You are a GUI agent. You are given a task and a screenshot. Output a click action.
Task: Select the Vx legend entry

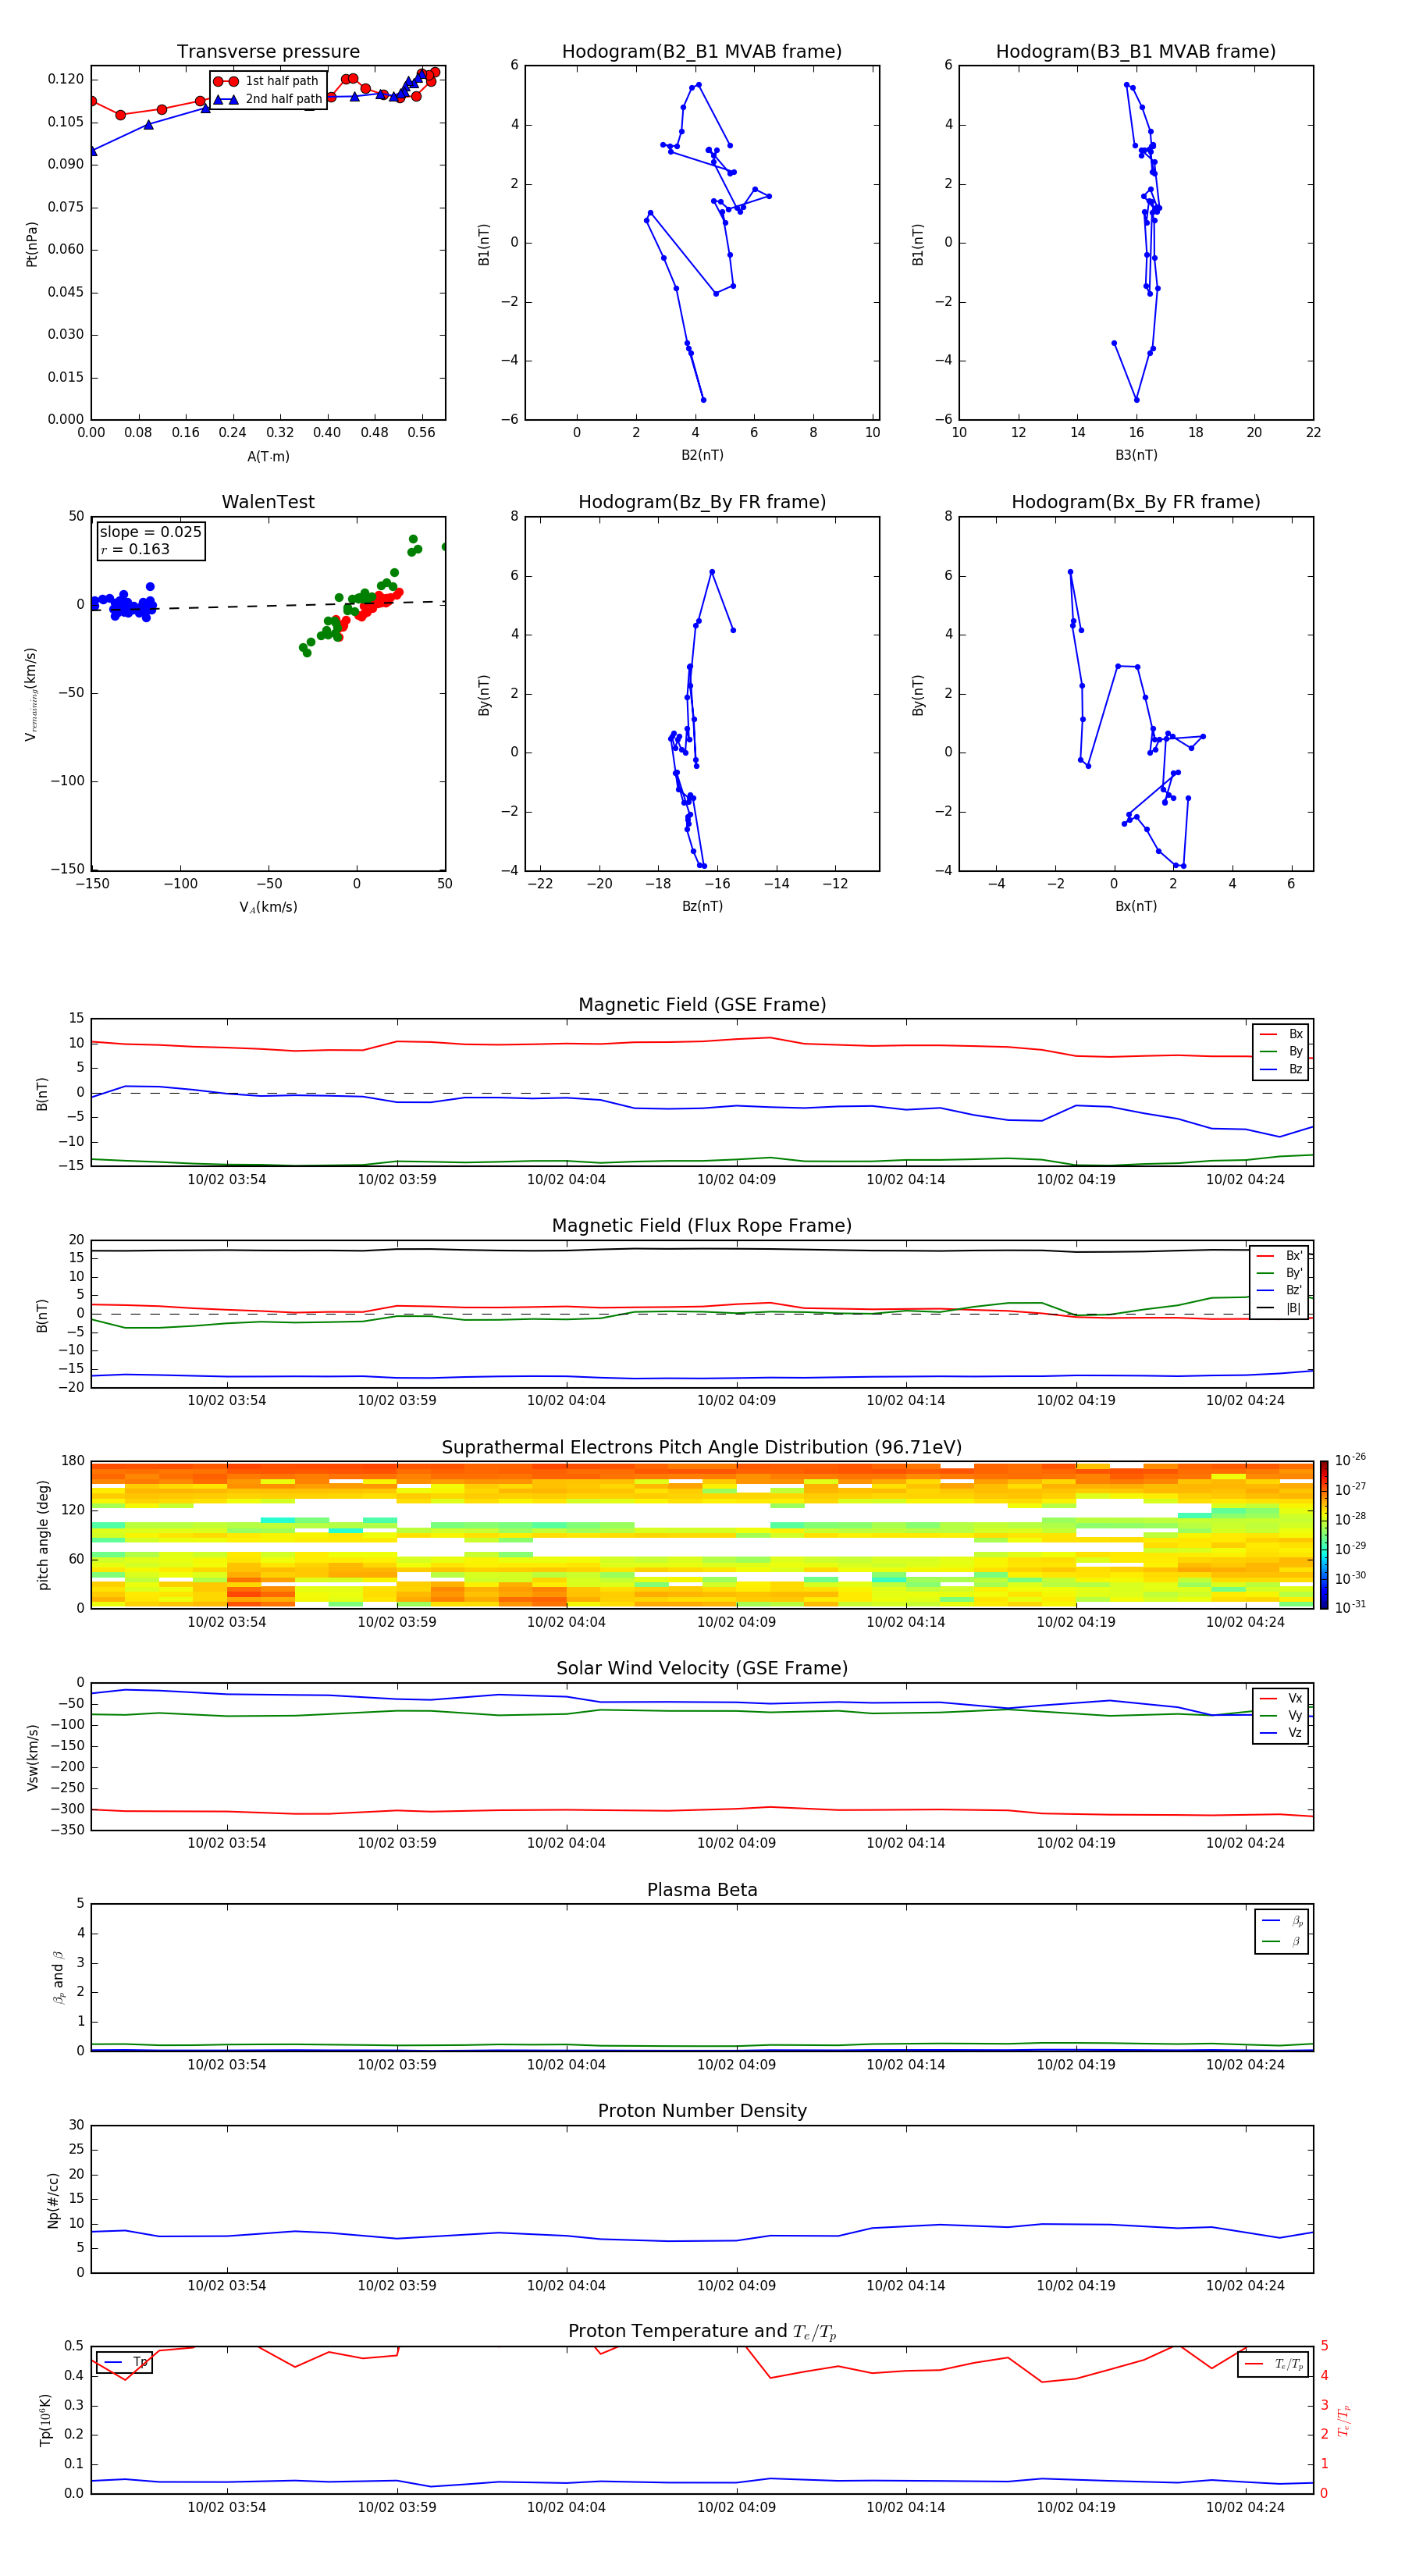1282,1698
